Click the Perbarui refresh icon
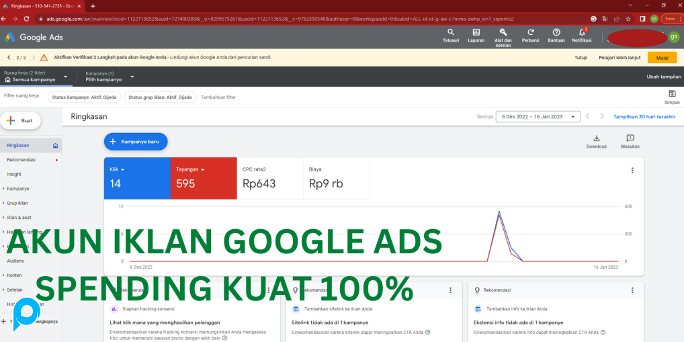The image size is (684, 342). click(530, 32)
